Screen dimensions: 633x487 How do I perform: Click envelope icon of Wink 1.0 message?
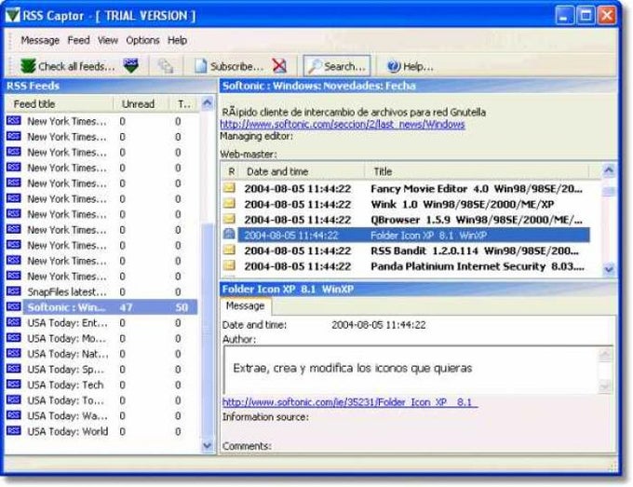pos(229,204)
